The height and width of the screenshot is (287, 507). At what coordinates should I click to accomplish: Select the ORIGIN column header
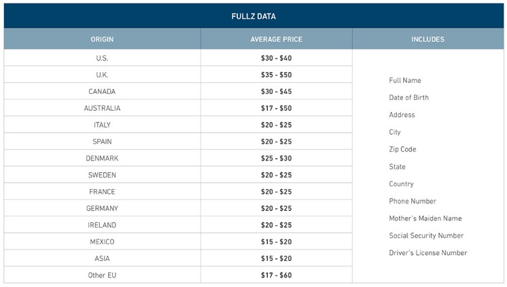tap(102, 39)
